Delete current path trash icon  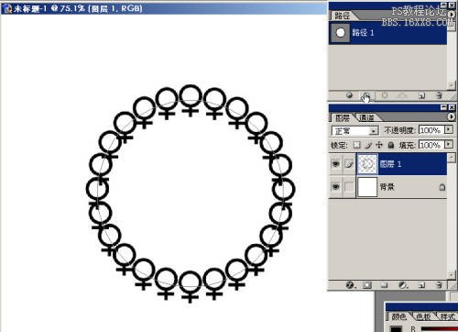pyautogui.click(x=439, y=95)
